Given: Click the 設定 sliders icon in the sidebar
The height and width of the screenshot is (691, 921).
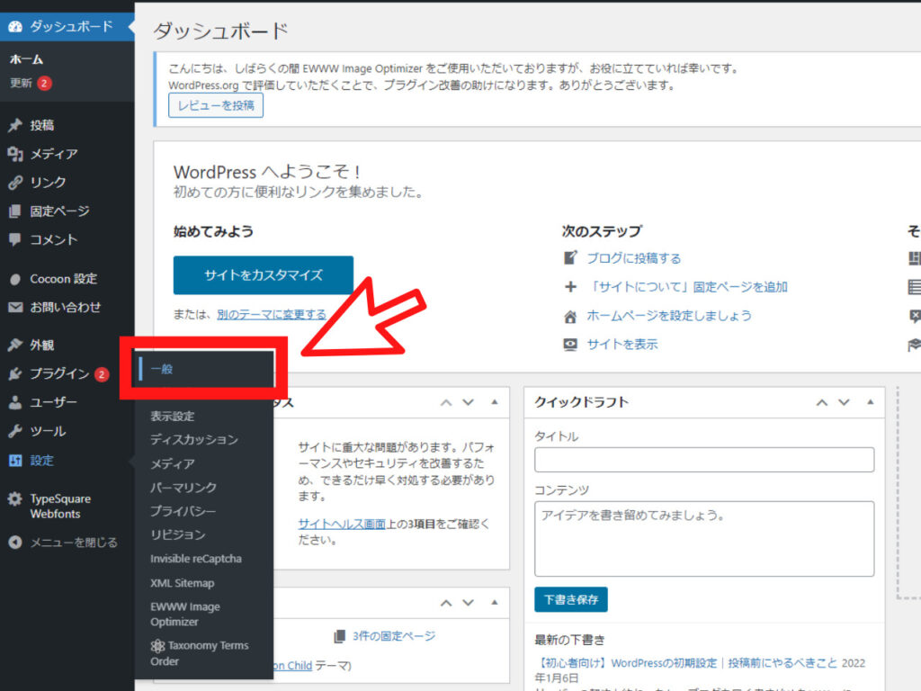Looking at the screenshot, I should tap(15, 460).
